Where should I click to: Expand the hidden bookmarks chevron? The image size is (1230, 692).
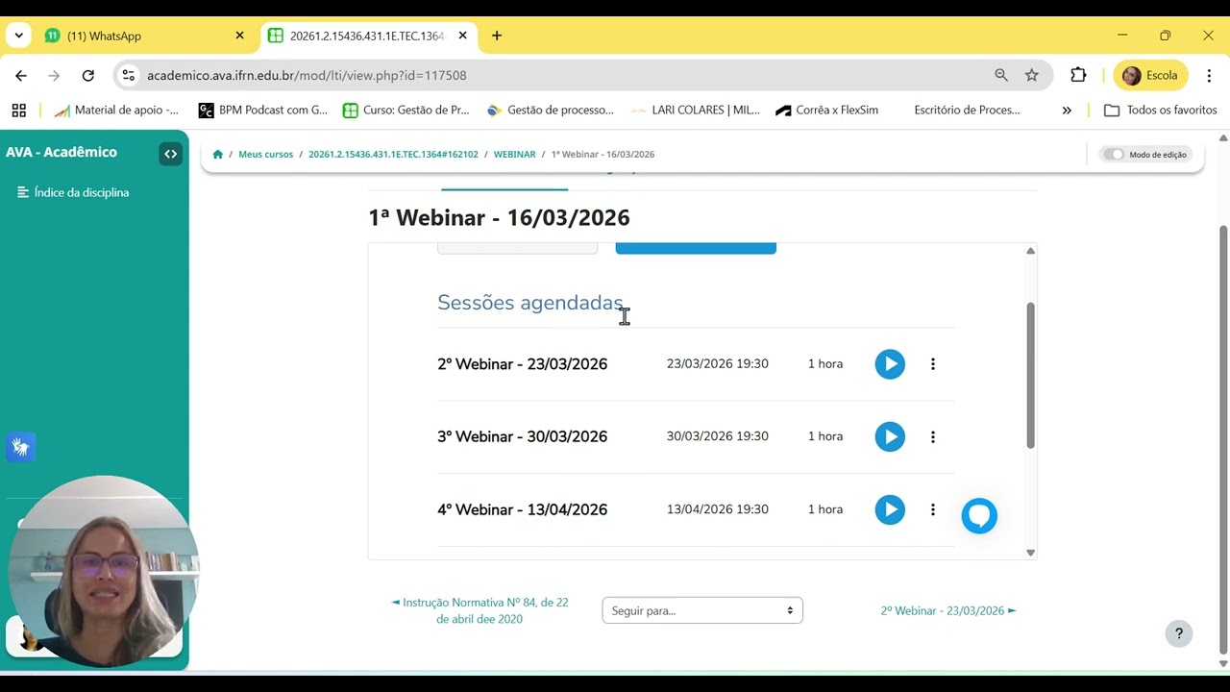pyautogui.click(x=1067, y=110)
